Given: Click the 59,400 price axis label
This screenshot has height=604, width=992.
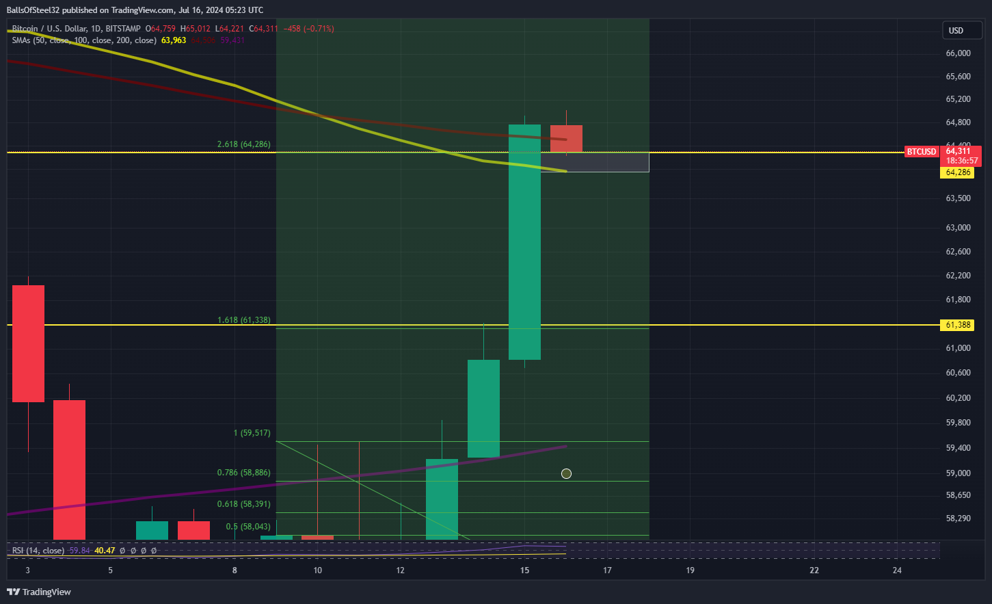Looking at the screenshot, I should click(x=959, y=448).
